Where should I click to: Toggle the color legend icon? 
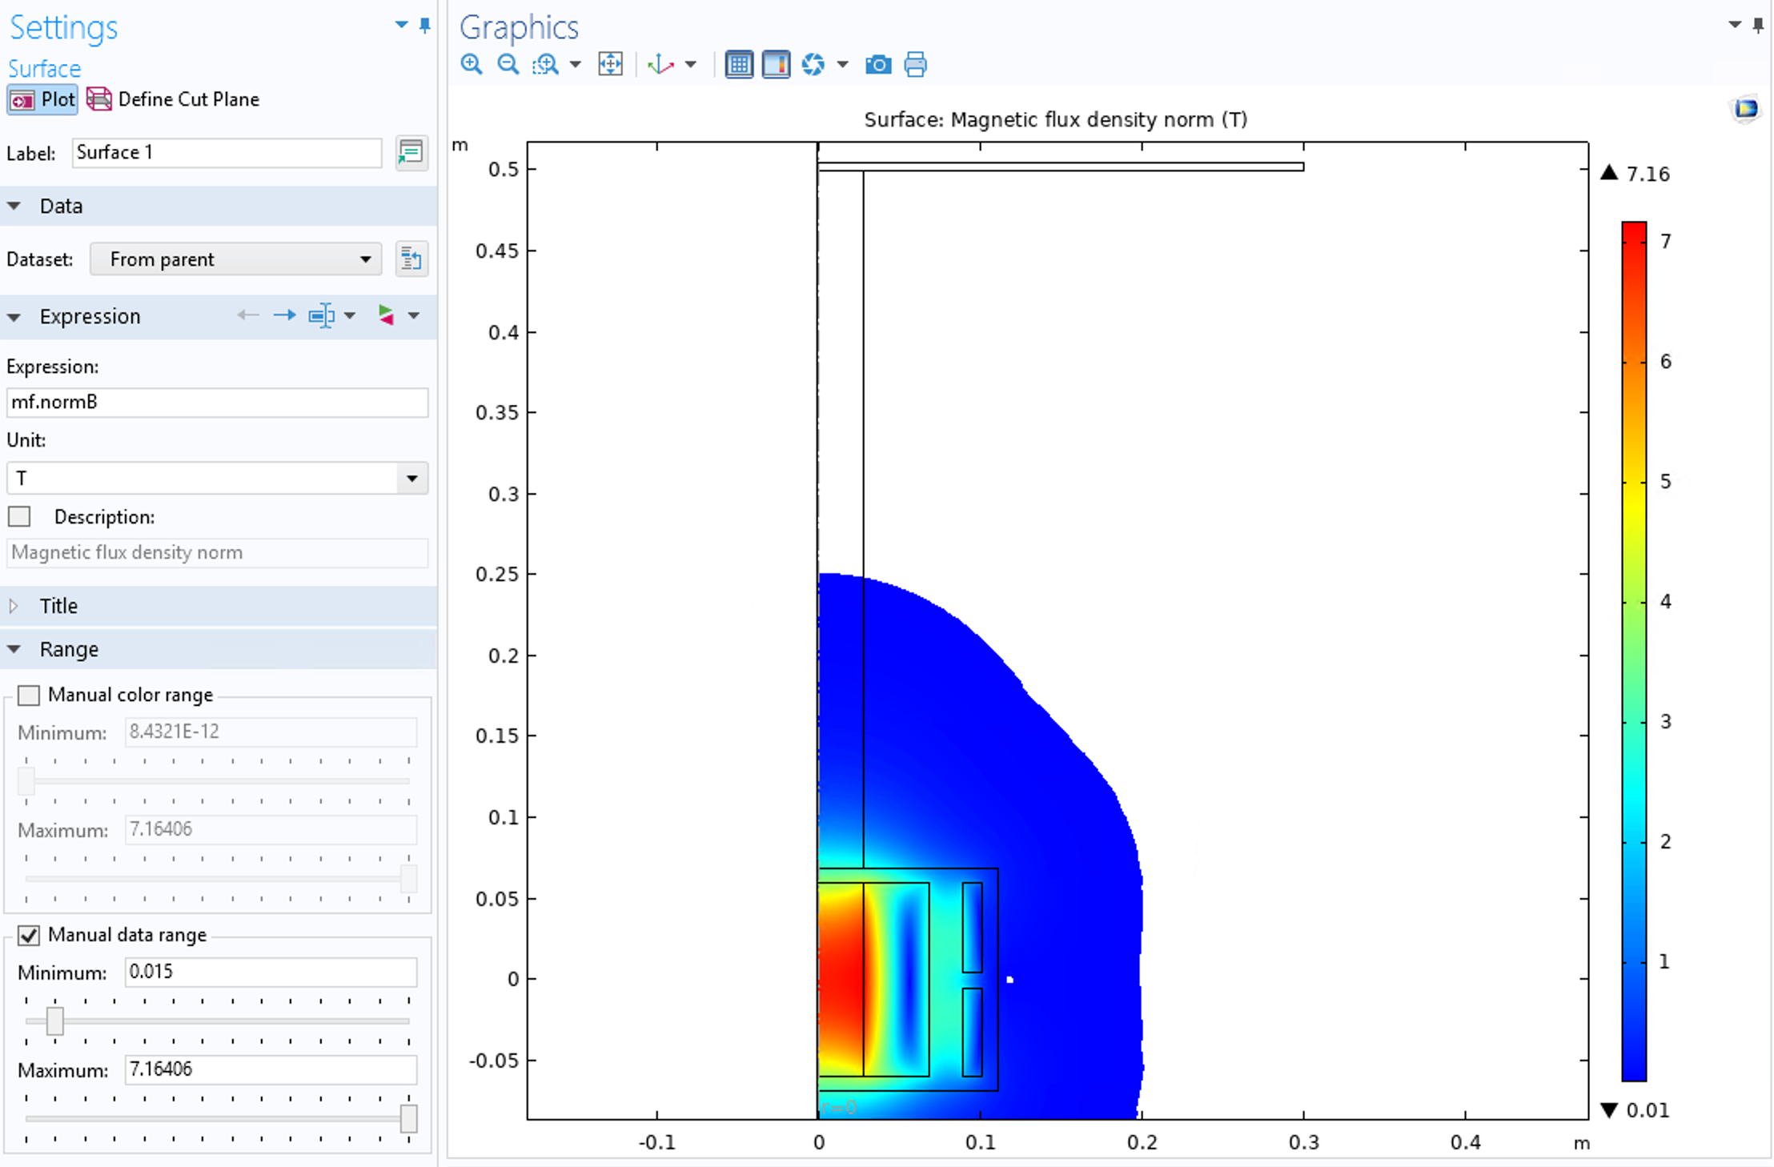[x=776, y=65]
